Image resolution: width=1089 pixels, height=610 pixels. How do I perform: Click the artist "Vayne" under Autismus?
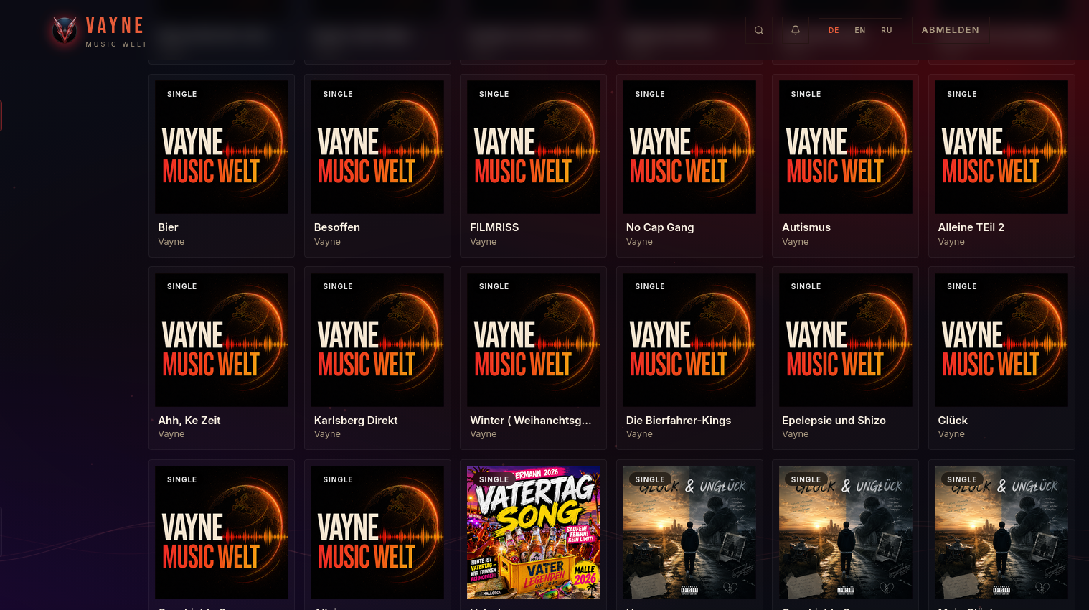click(x=796, y=242)
